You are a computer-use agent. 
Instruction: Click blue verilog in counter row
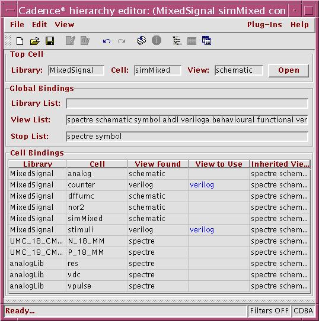202,185
